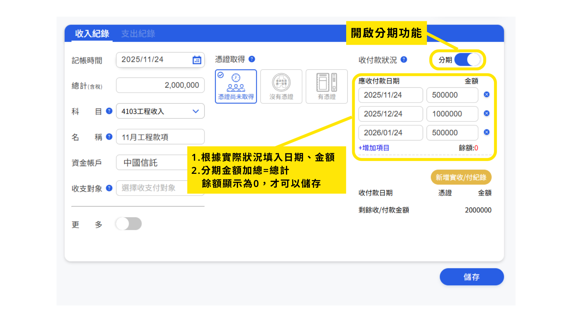Viewport: 572px width, 322px height.
Task: Click help icon next to 科目
Action: click(109, 111)
